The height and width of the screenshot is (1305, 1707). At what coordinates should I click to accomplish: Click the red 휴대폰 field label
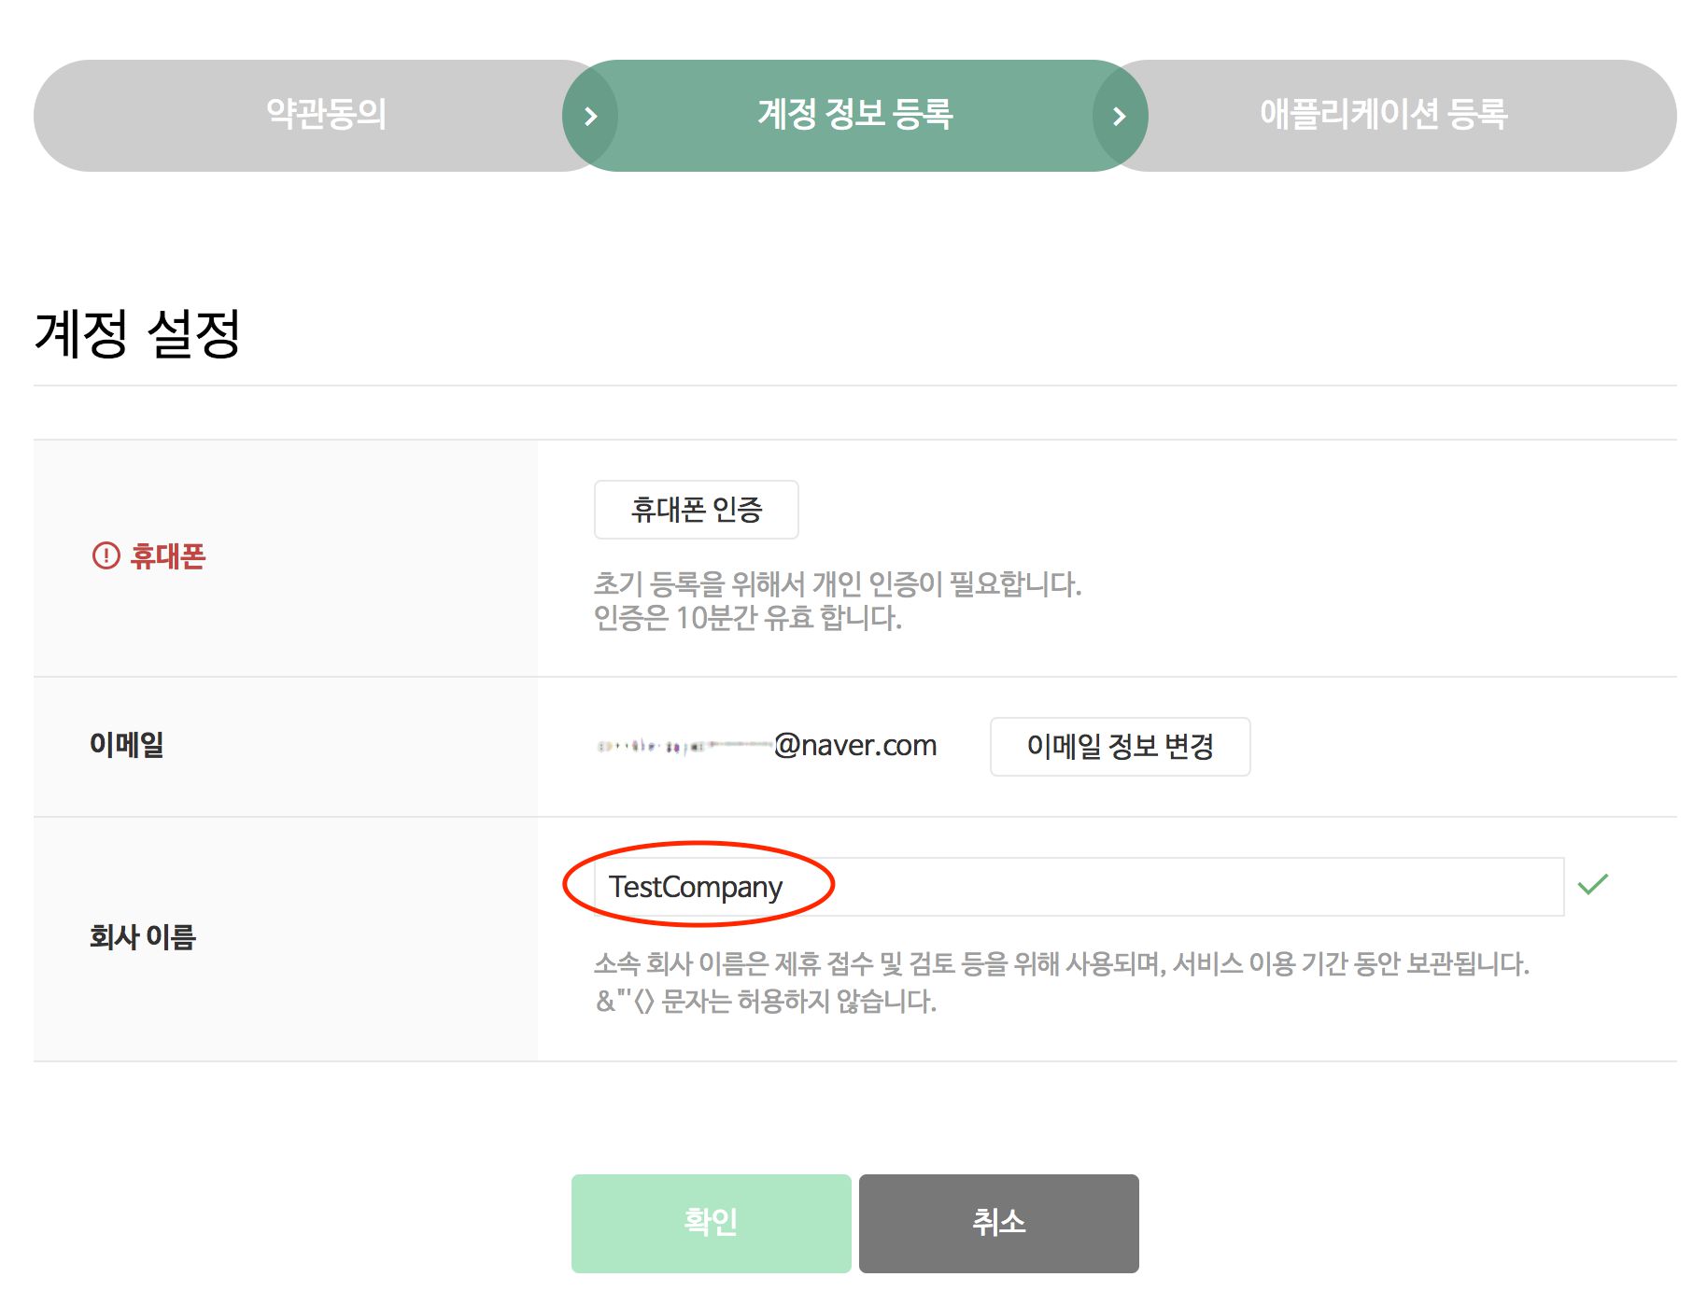[168, 556]
